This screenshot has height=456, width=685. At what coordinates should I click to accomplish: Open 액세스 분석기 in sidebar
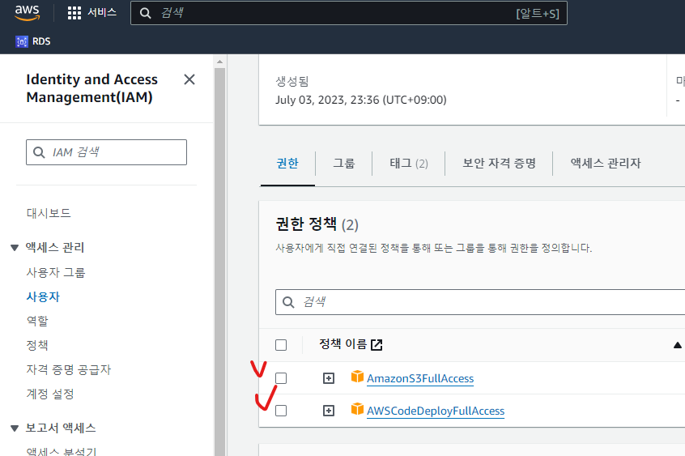[x=62, y=451]
